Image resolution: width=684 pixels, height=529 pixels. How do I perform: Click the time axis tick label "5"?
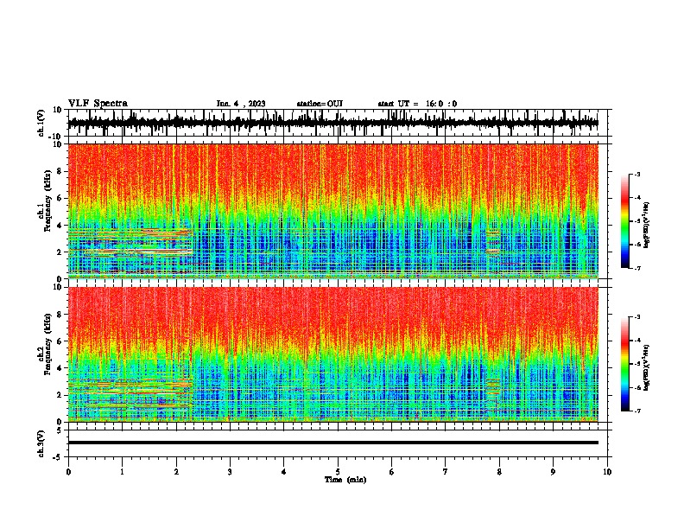338,472
